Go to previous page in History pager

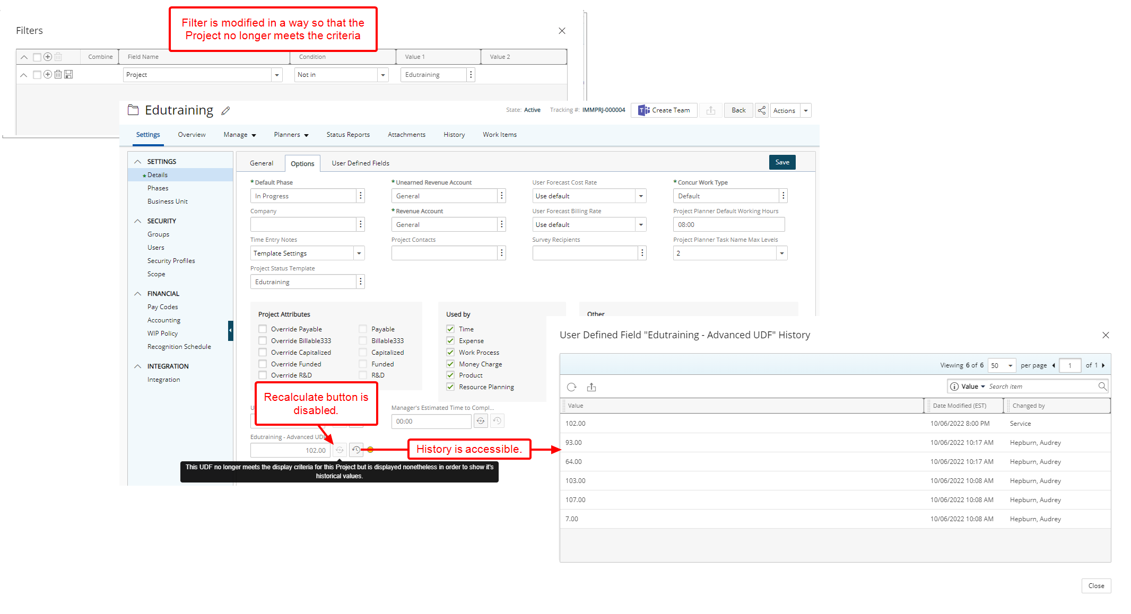[1054, 365]
